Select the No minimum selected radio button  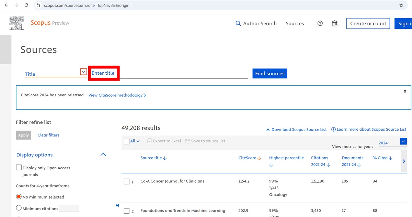point(19,197)
